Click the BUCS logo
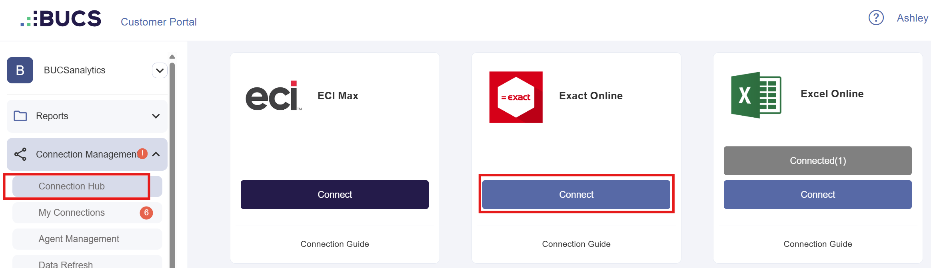 [61, 19]
